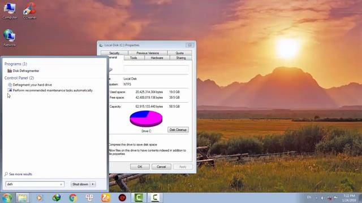Click OK in Local Disk Properties
Viewport: 362px width, 203px height.
tap(140, 167)
